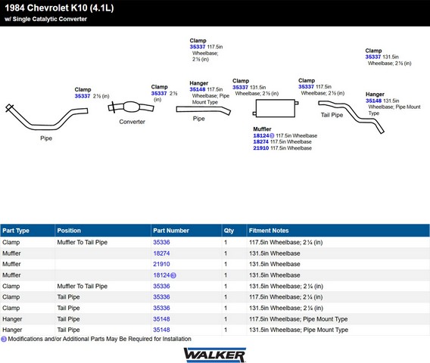Open muffler 18274 link in diagram
Image resolution: width=430 pixels, height=363 pixels.
[x=260, y=142]
